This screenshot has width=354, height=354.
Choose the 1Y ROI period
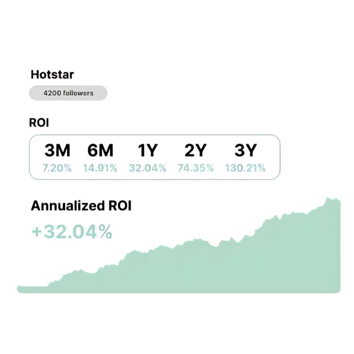(x=147, y=151)
